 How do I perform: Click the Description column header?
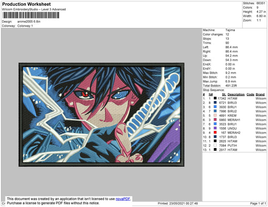point(236,95)
